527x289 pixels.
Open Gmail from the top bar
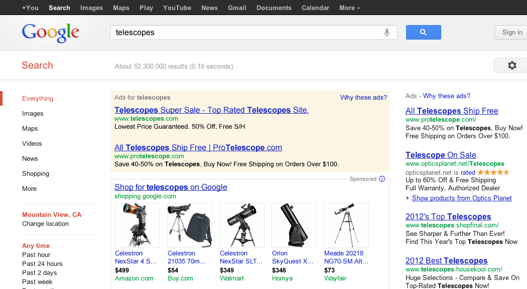click(x=237, y=8)
